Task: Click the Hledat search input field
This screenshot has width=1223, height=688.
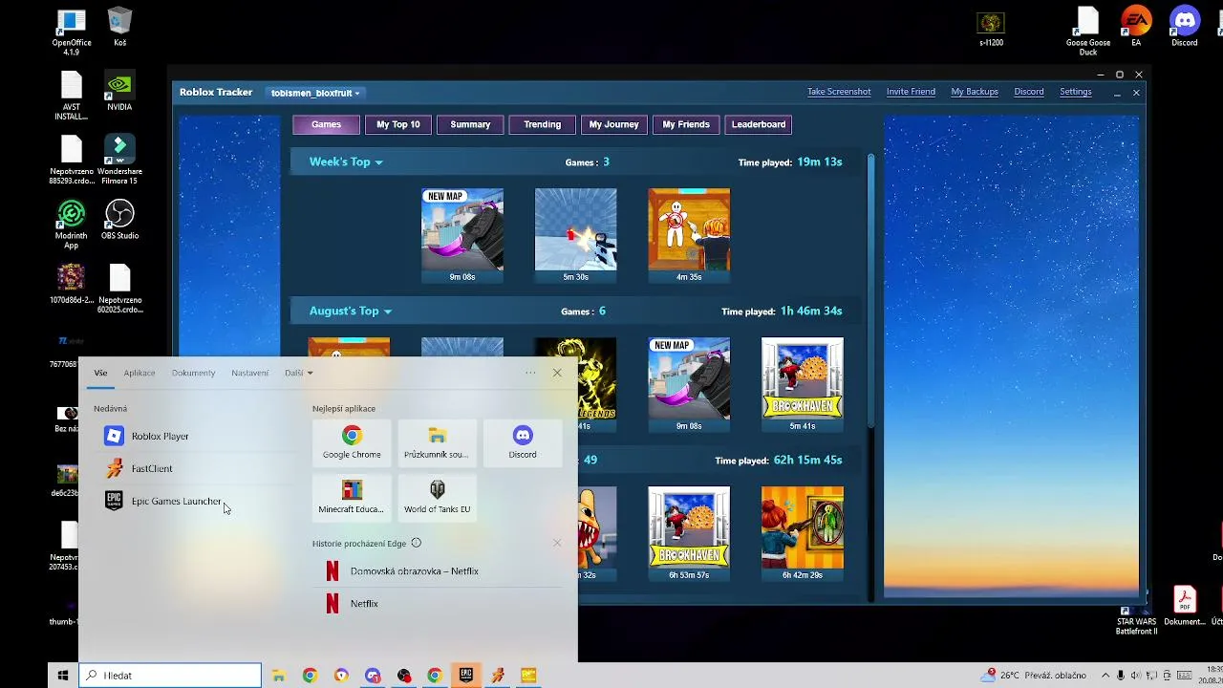Action: click(x=170, y=676)
